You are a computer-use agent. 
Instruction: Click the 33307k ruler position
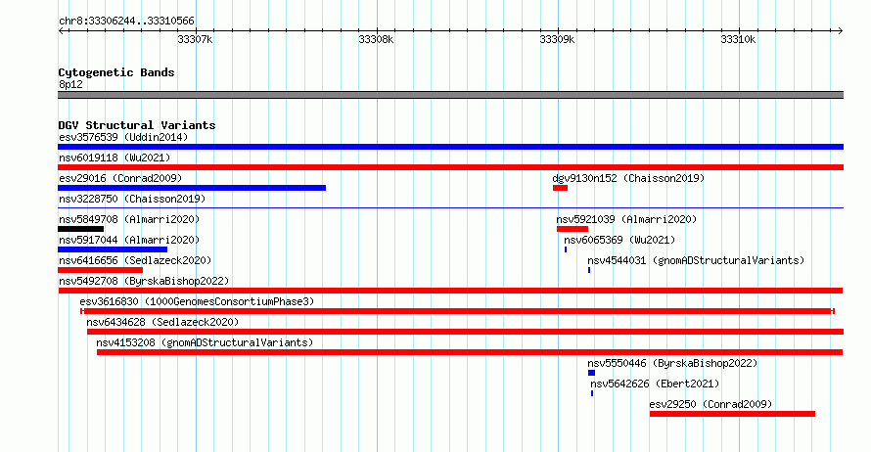[195, 39]
